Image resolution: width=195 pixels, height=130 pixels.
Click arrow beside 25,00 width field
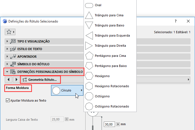pos(66,119)
